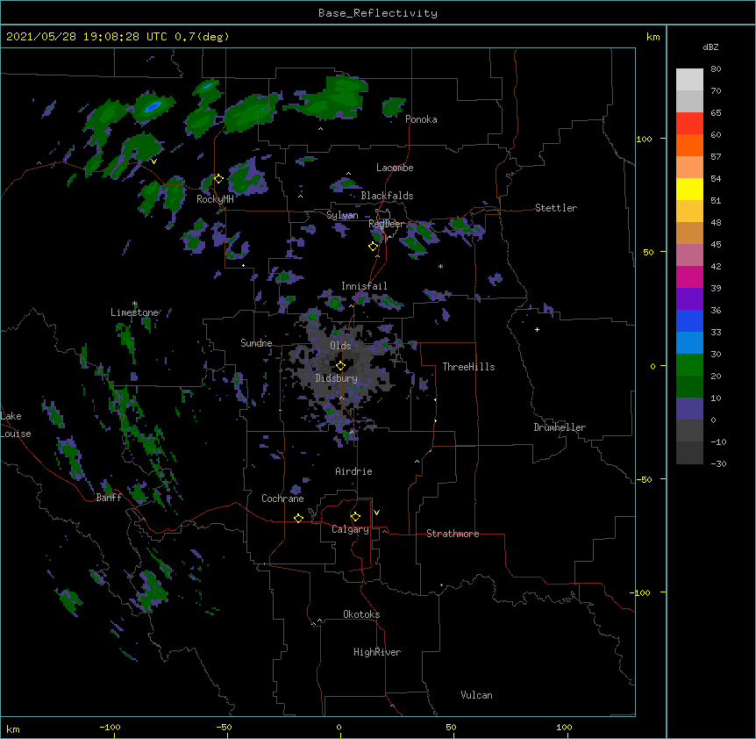Select the HighRiver label
The width and height of the screenshot is (756, 739).
click(377, 652)
